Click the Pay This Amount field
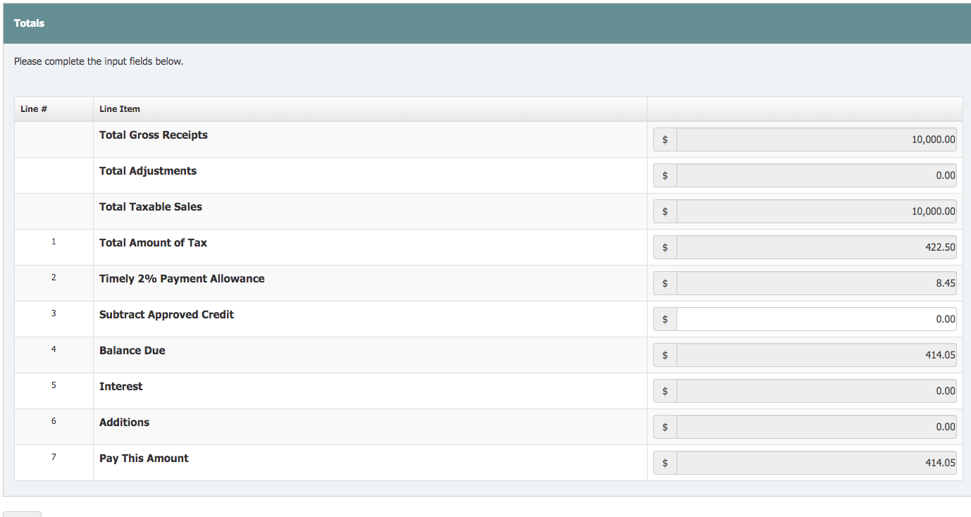 coord(817,463)
